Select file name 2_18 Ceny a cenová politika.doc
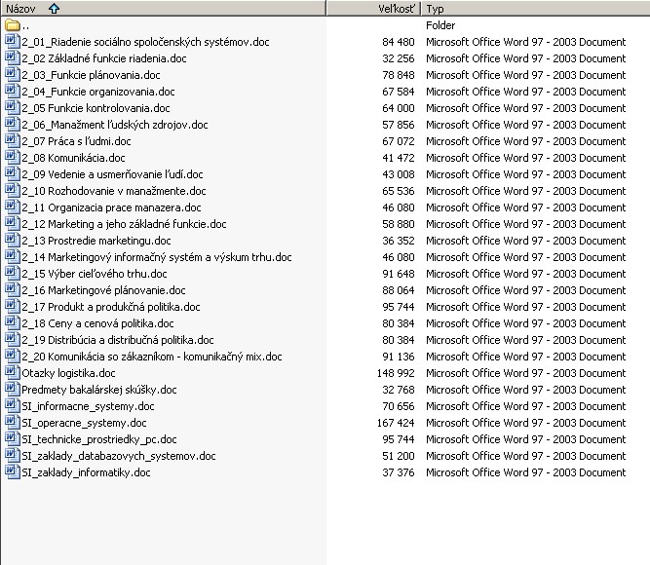Image resolution: width=650 pixels, height=565 pixels. coord(97,323)
